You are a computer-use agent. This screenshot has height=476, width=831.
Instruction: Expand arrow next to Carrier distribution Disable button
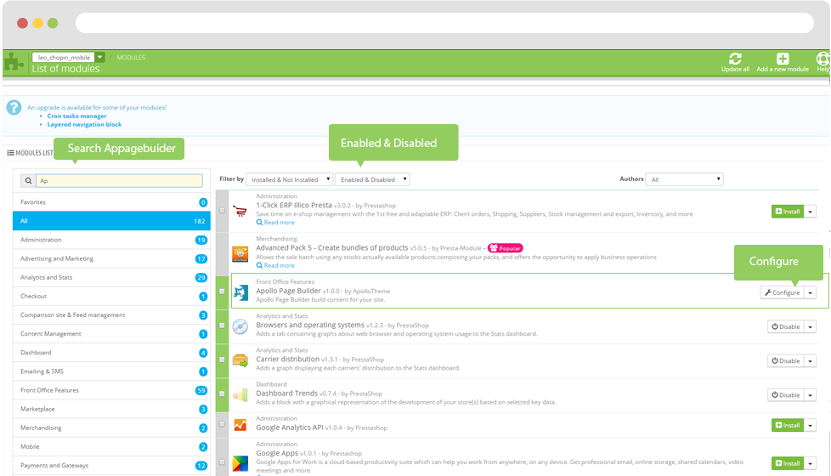(811, 361)
